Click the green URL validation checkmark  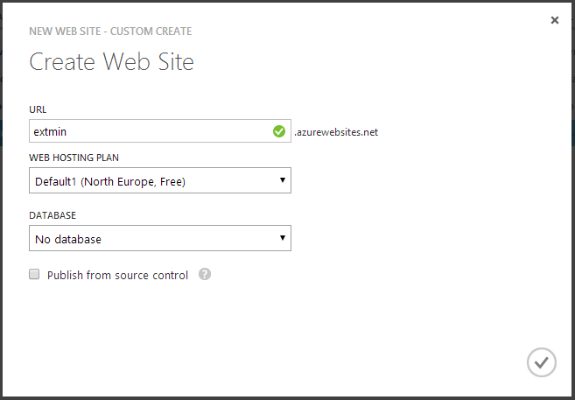(x=279, y=131)
